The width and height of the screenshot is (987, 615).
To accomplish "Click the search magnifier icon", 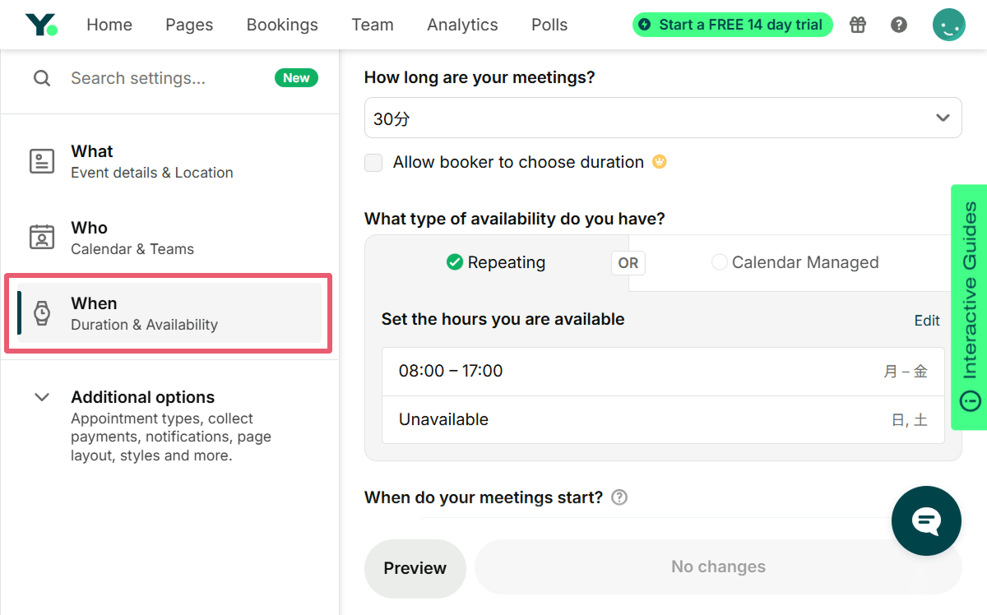I will click(x=41, y=78).
